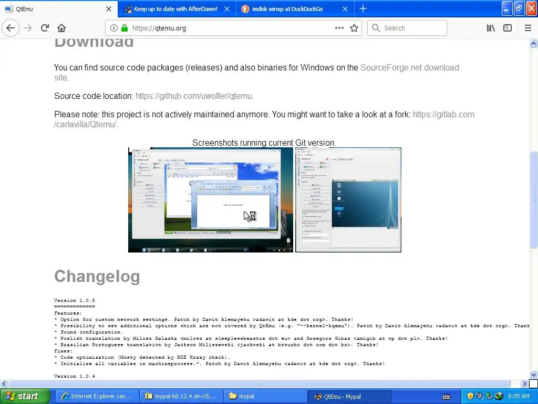Open the KDE guest screenshot thumbnail

click(x=348, y=200)
